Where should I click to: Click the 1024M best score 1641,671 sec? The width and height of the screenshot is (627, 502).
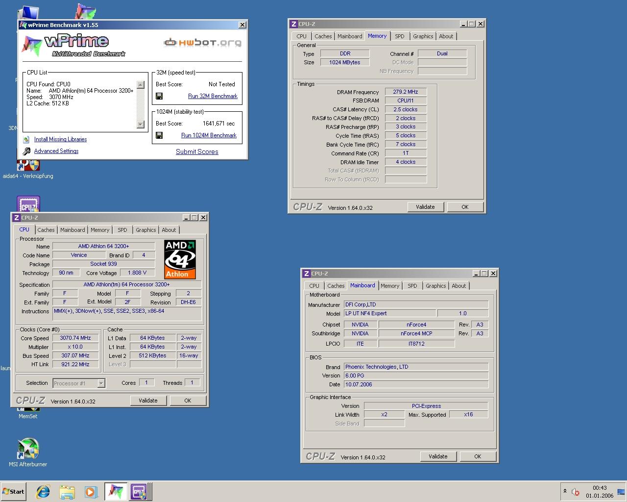[x=218, y=124]
